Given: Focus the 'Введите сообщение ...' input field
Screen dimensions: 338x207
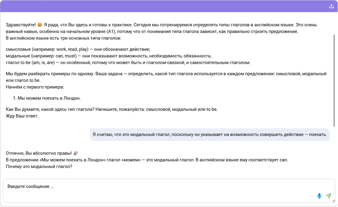Looking at the screenshot, I should (x=169, y=191).
